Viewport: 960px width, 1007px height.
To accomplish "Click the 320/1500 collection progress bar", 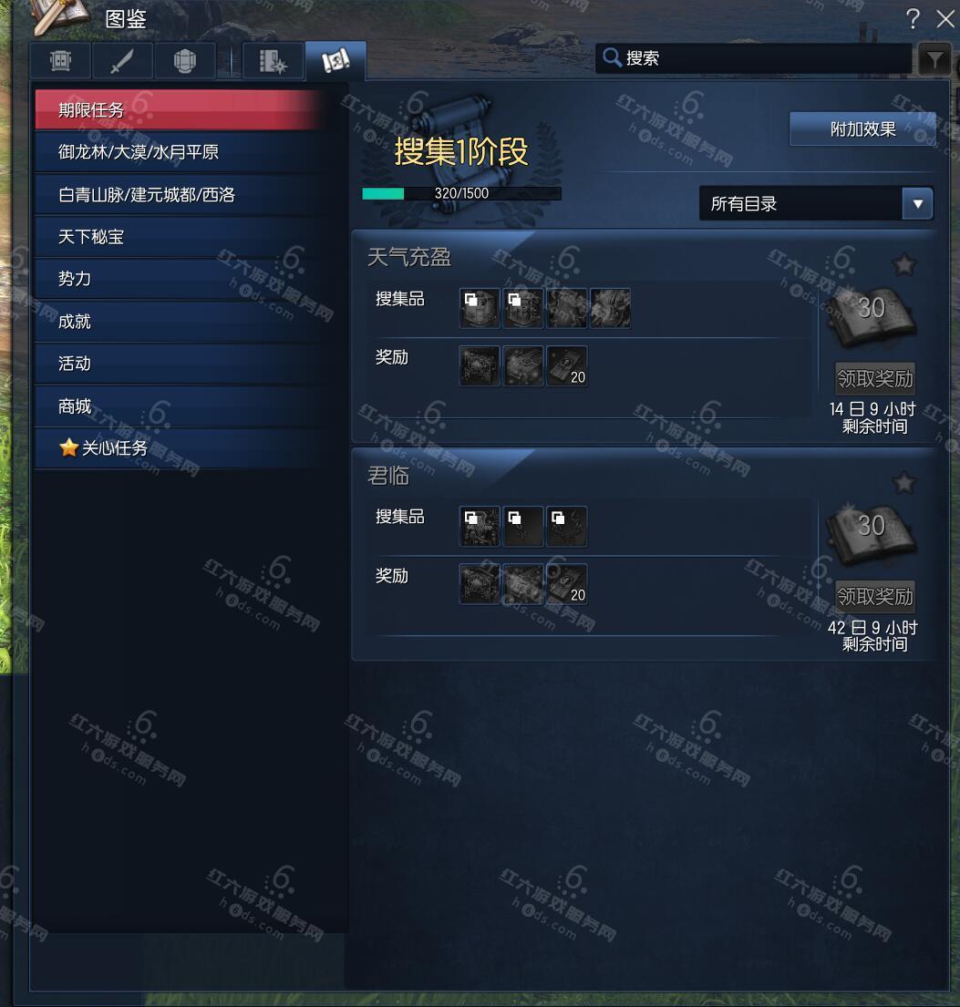I will (461, 193).
